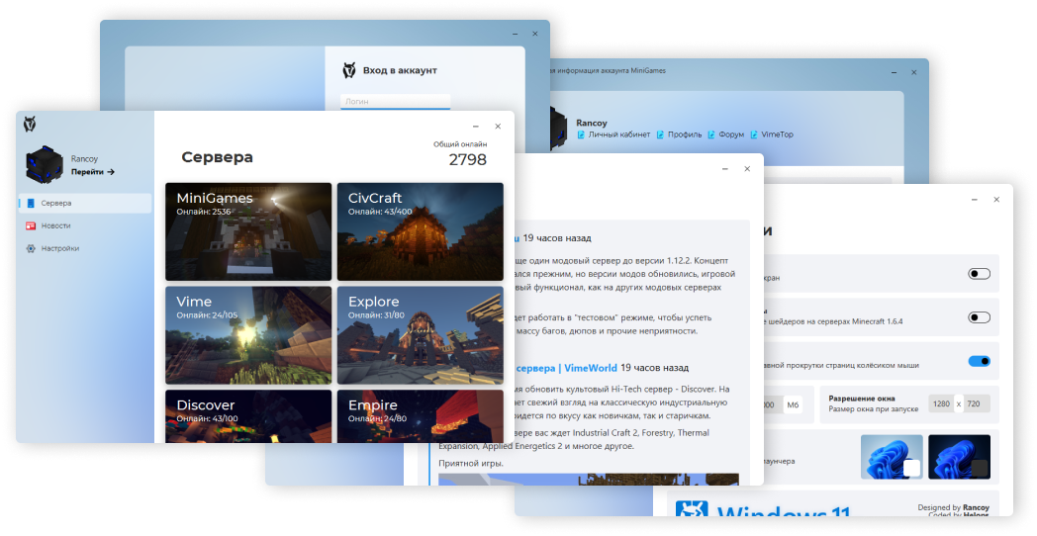Click the Настройки gear icon
1037x536 pixels.
point(31,248)
